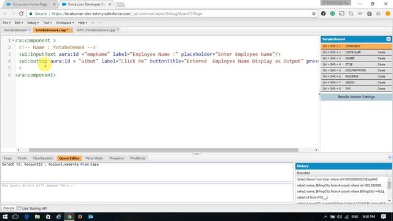Create the DOCUMENTATION bundle file
The height and width of the screenshot is (221, 393).
tap(381, 71)
